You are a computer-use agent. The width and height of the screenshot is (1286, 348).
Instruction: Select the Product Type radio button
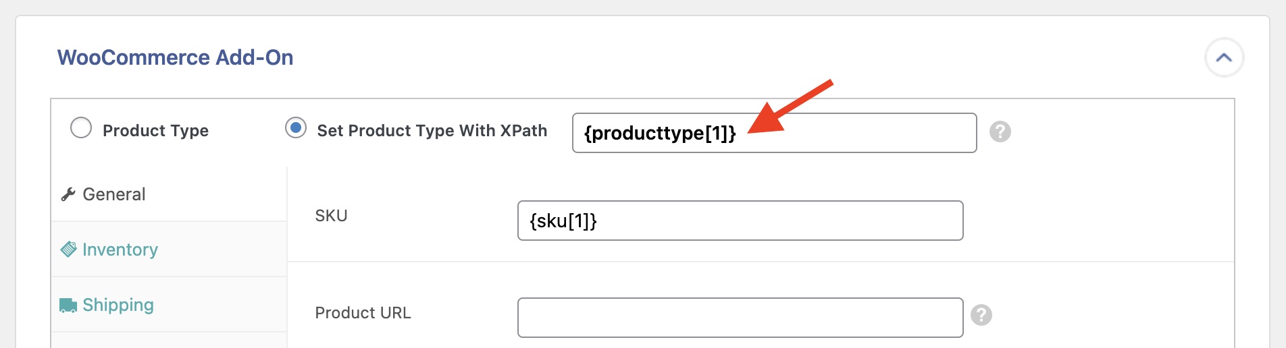(81, 127)
